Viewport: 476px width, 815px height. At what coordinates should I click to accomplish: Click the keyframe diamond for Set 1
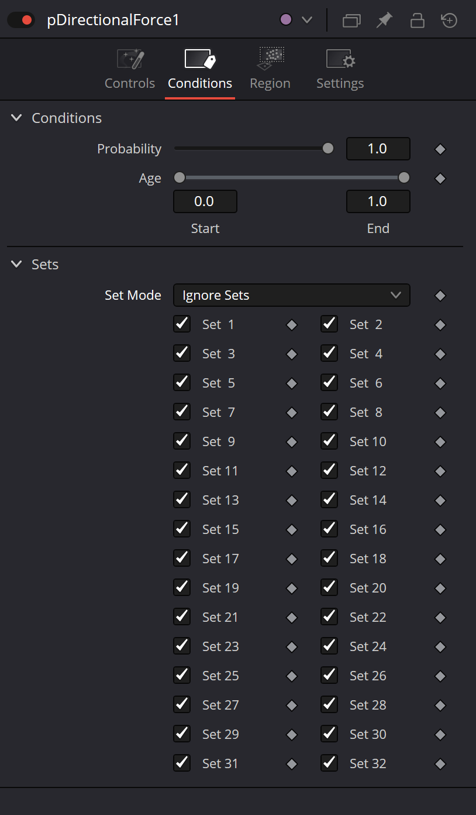click(292, 325)
